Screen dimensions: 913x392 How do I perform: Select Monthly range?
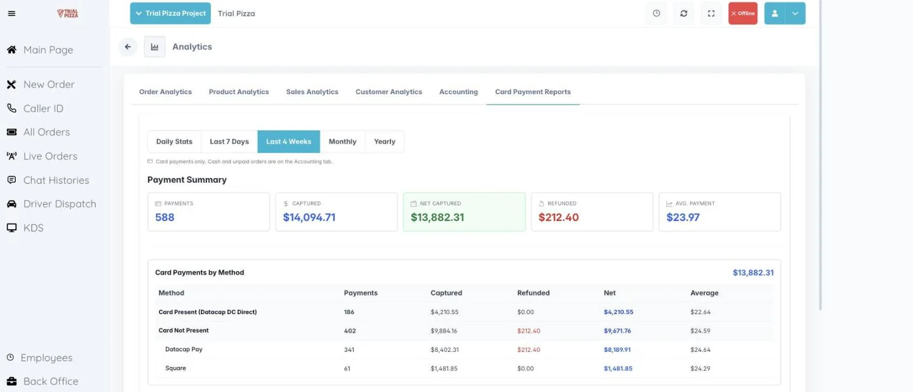pyautogui.click(x=343, y=142)
